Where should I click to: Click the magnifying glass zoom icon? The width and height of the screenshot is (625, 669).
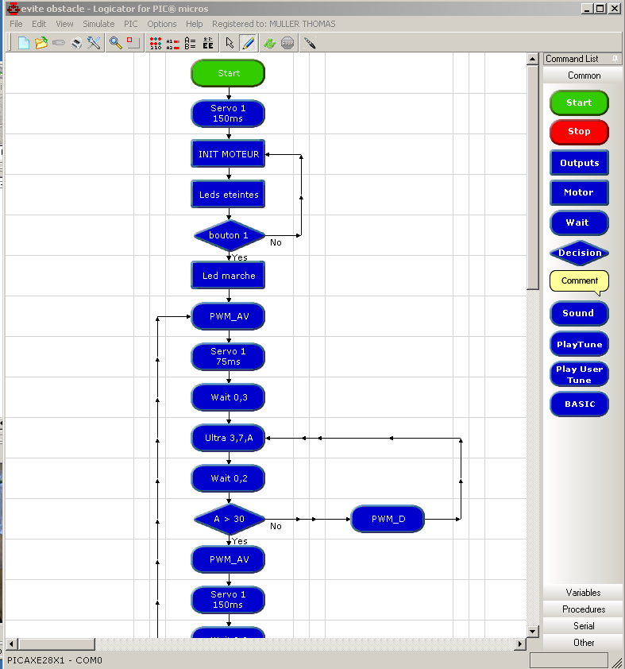pos(115,43)
